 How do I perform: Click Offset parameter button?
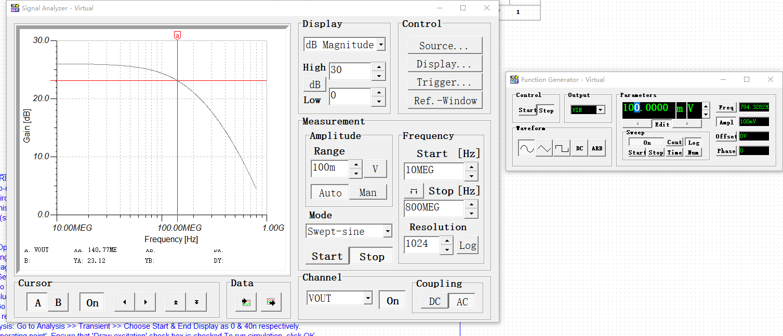(726, 136)
